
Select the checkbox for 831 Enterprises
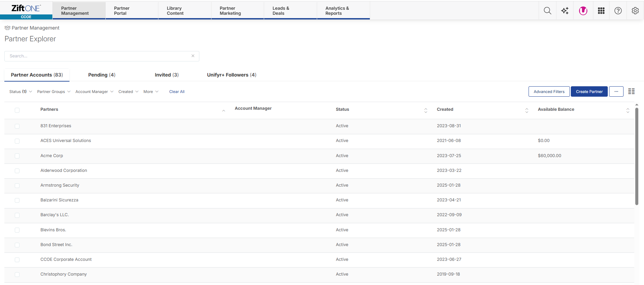[x=17, y=126]
